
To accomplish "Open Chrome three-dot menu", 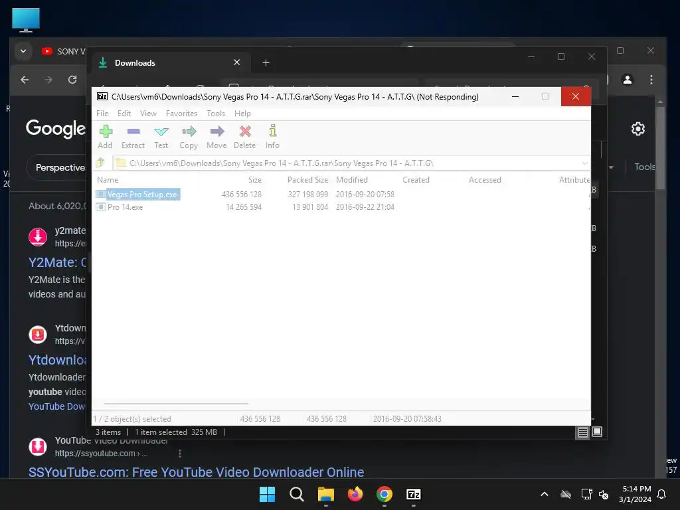I will click(x=651, y=80).
